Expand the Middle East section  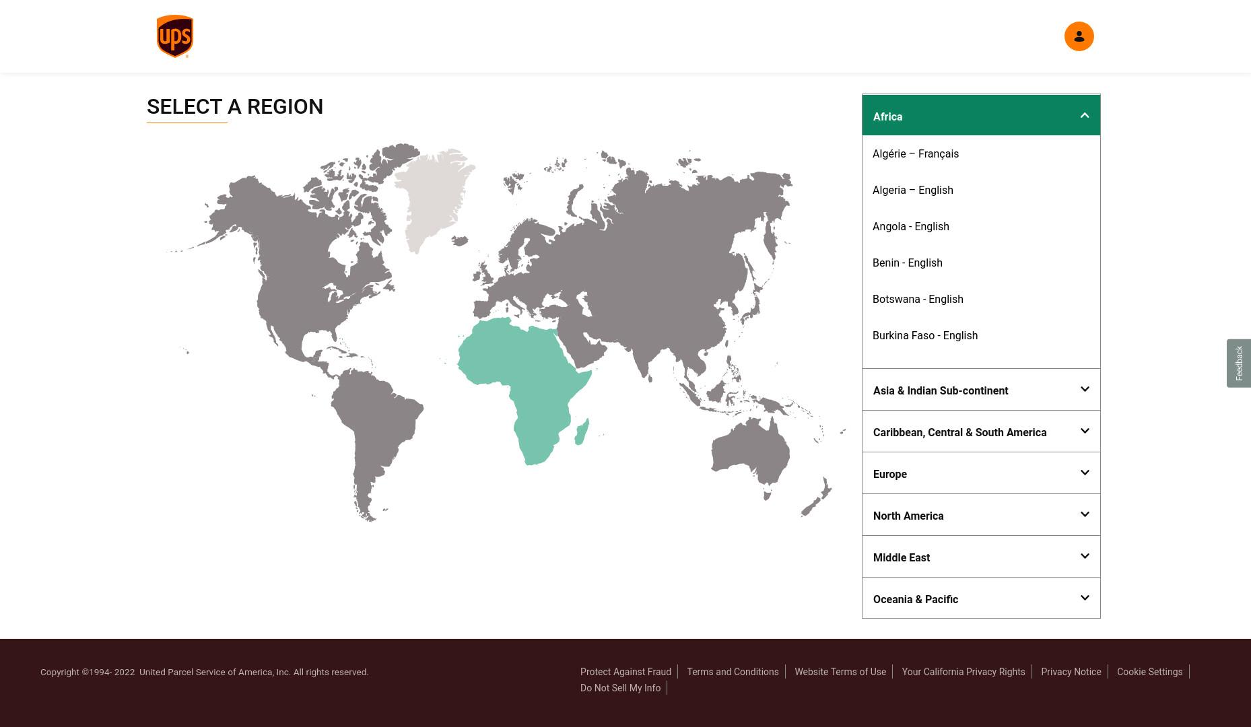[981, 557]
